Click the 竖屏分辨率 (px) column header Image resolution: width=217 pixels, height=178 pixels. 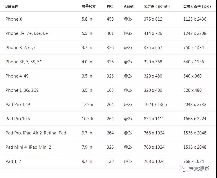197,6
